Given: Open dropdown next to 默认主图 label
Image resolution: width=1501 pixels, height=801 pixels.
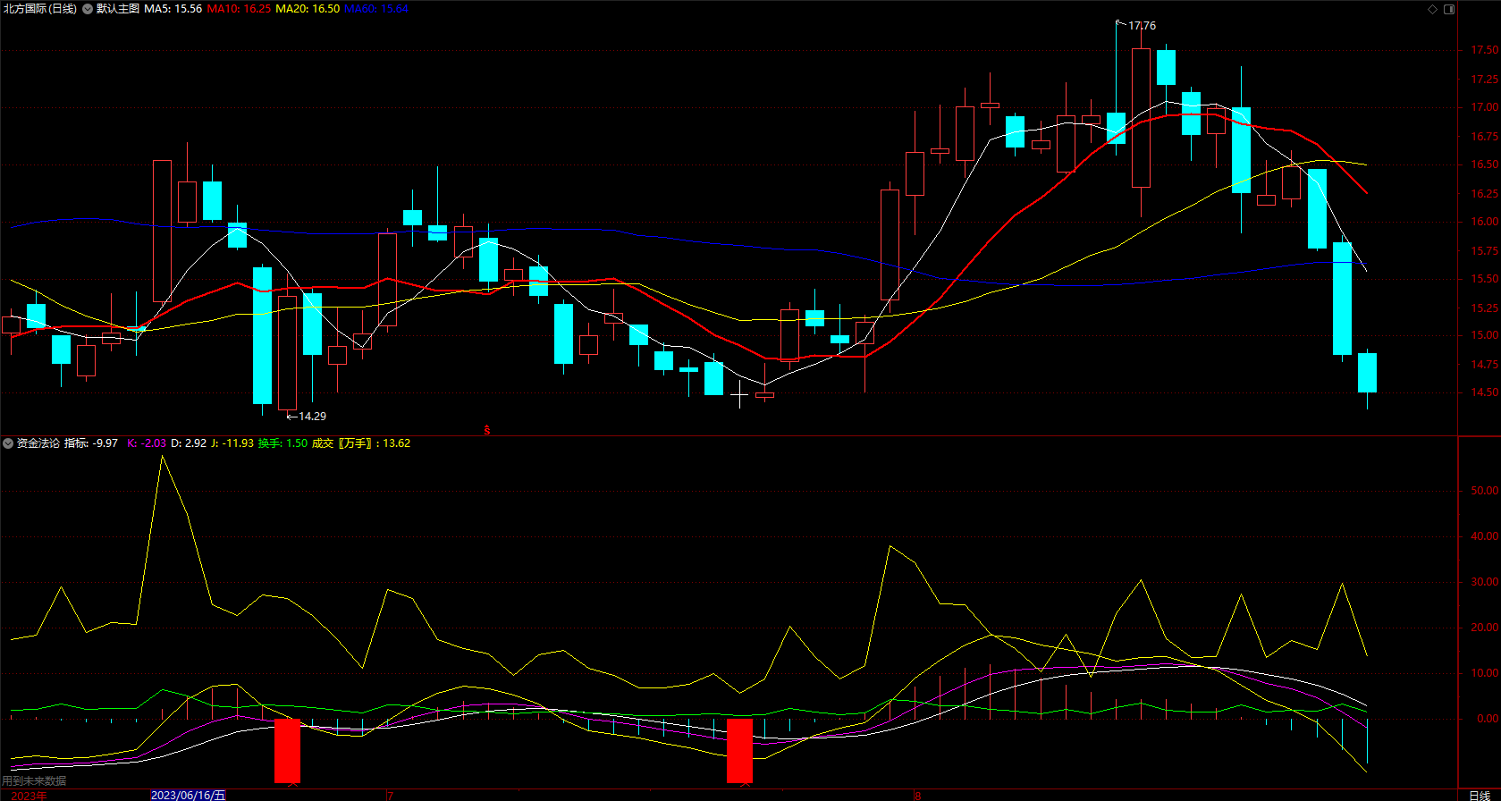Looking at the screenshot, I should [x=88, y=9].
